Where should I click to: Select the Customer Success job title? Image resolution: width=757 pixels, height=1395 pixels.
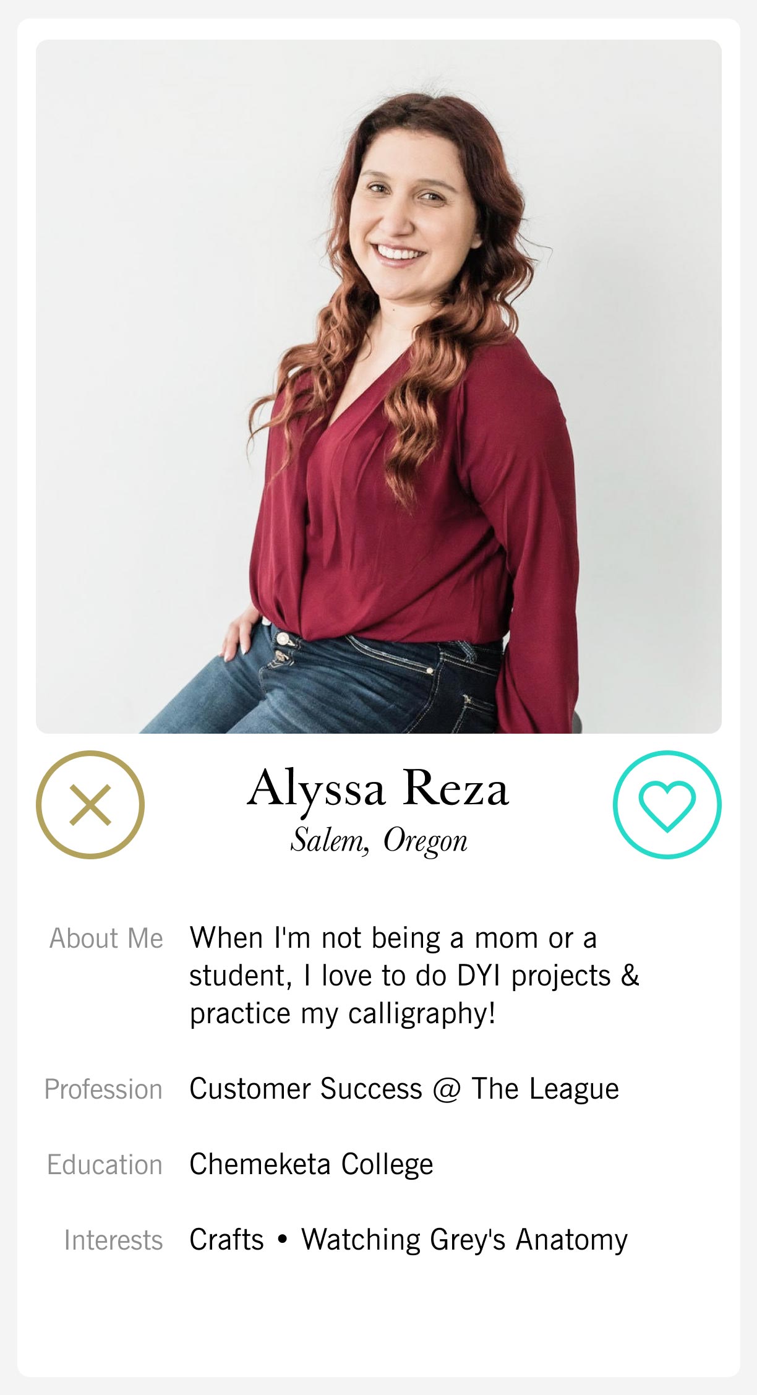[x=306, y=1089]
